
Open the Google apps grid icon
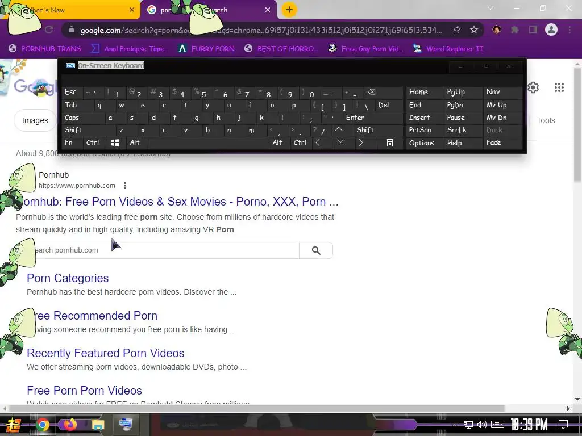coord(559,87)
